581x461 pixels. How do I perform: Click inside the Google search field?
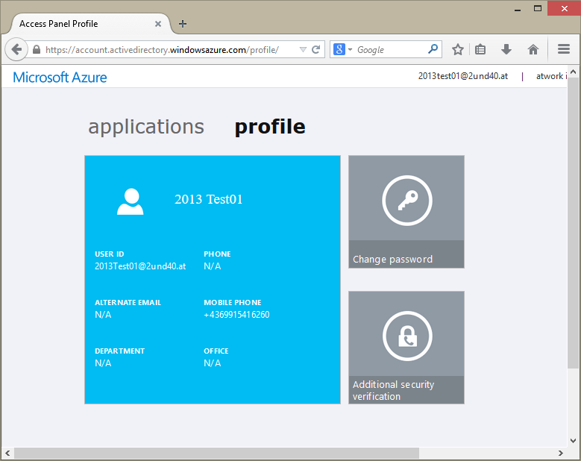(388, 49)
